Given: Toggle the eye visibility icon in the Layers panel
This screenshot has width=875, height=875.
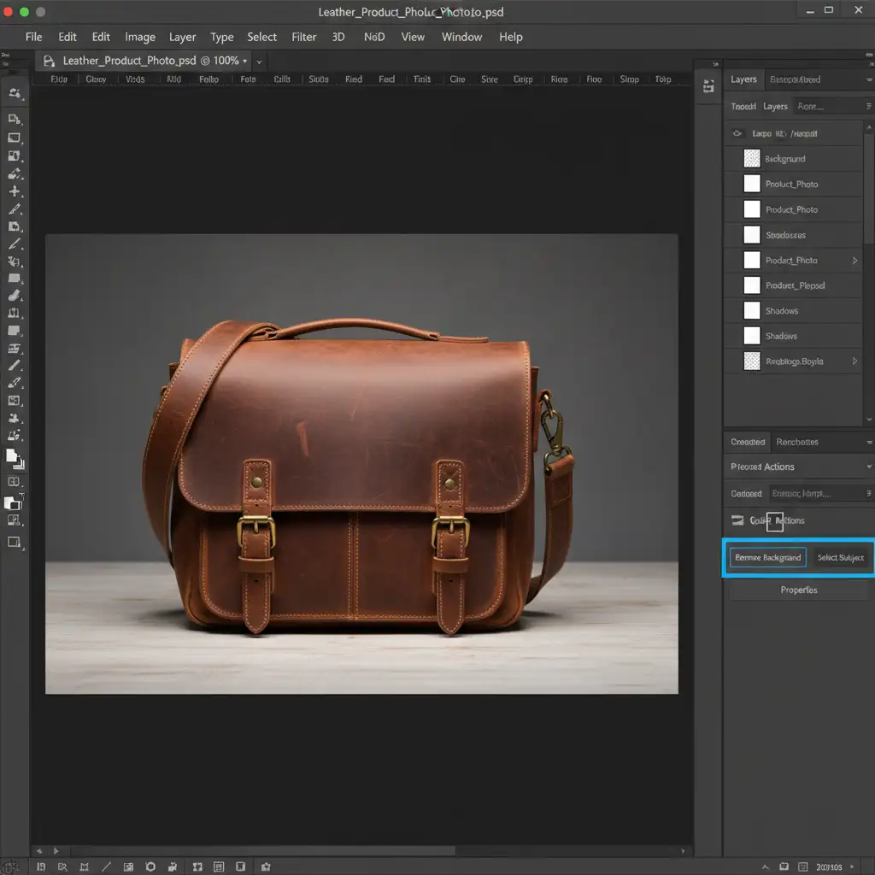Looking at the screenshot, I should click(x=738, y=134).
